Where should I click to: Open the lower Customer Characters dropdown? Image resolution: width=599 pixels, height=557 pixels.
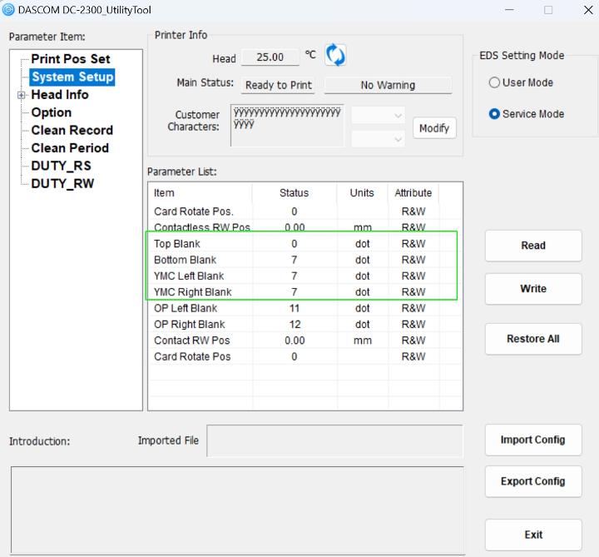[379, 139]
